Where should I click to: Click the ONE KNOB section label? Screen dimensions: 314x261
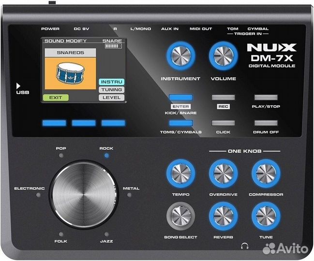pos(244,151)
